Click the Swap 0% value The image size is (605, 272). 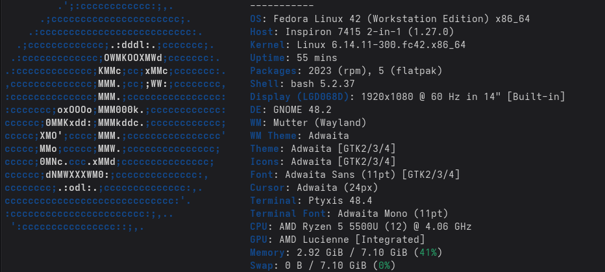click(x=384, y=266)
